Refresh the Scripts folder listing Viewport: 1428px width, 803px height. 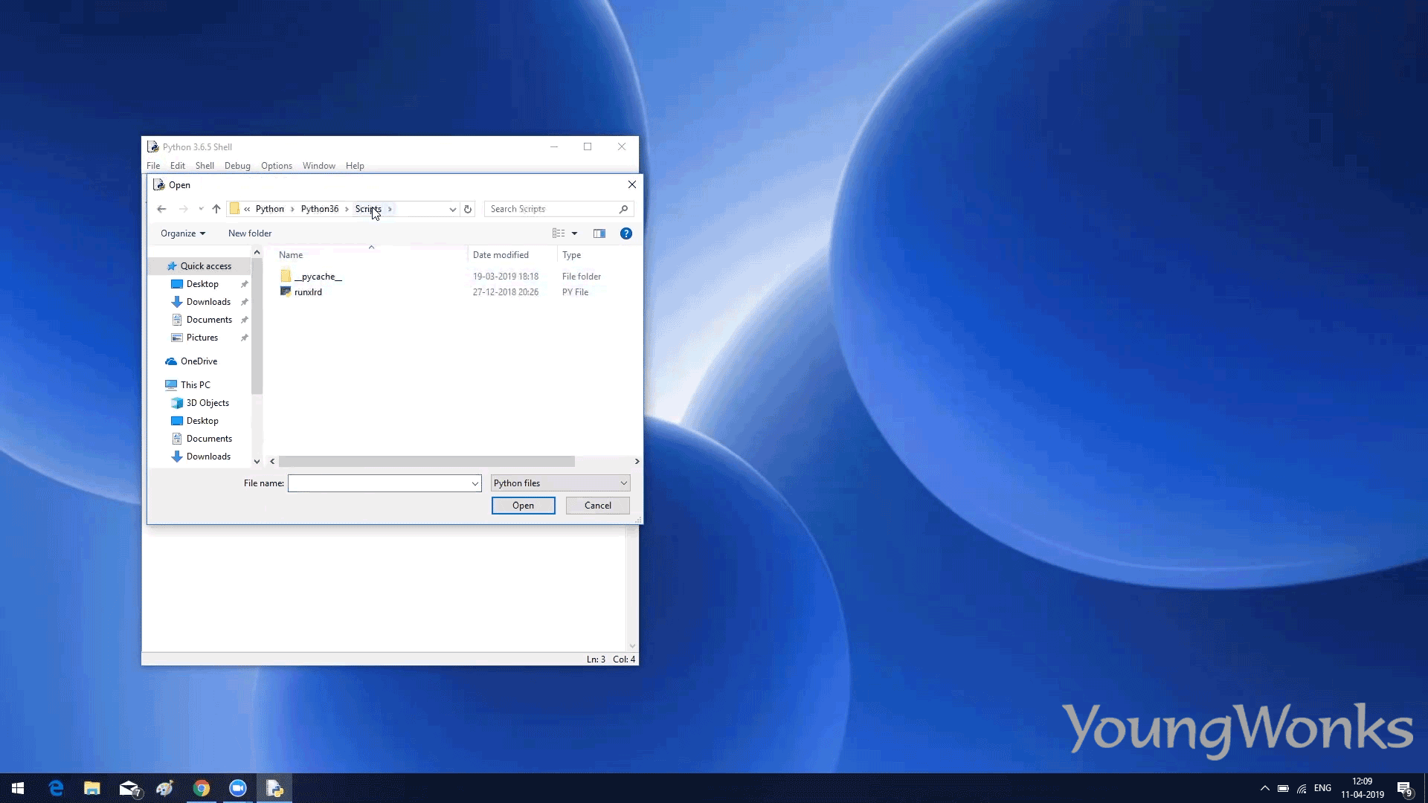point(468,209)
